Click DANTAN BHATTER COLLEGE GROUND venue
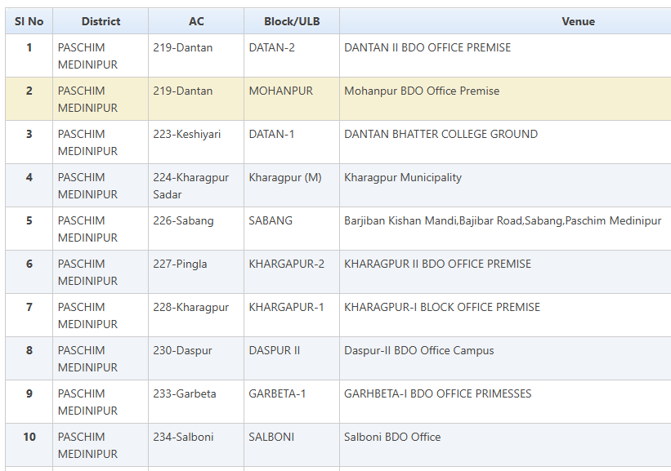 [441, 135]
